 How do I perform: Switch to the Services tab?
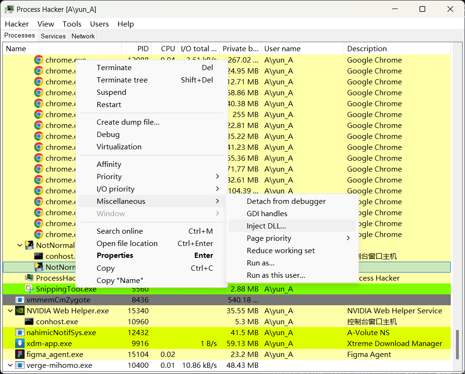click(x=53, y=36)
